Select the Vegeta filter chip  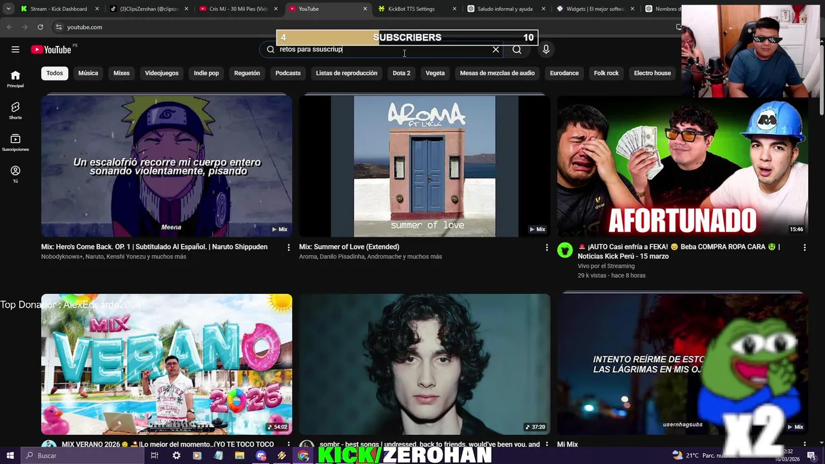pos(435,73)
